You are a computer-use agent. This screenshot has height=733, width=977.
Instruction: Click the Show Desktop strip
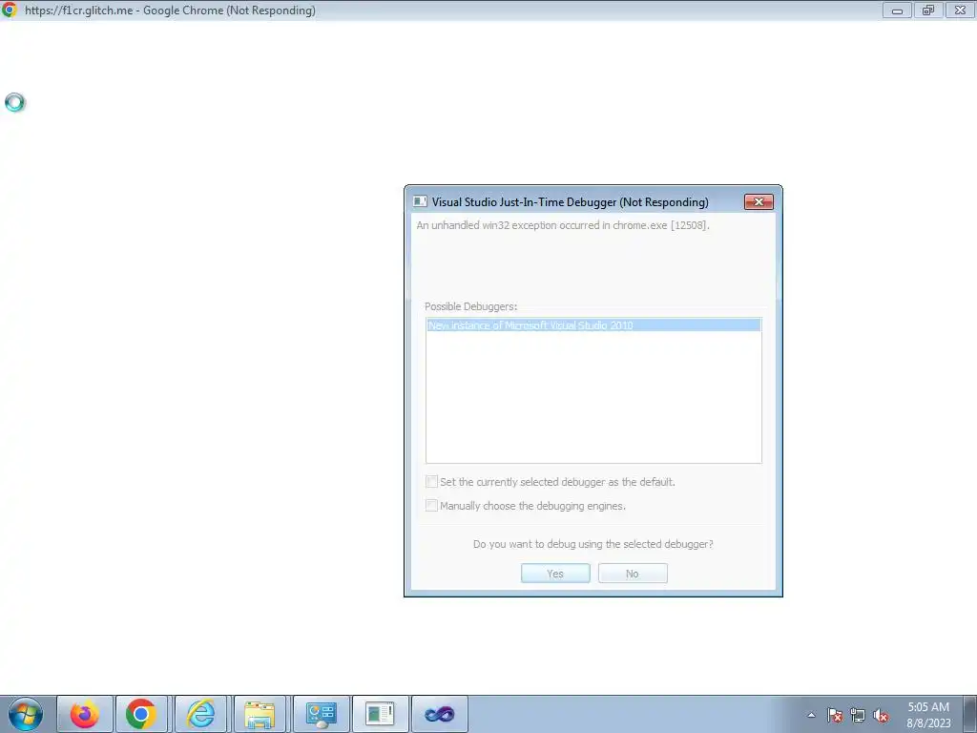click(970, 714)
